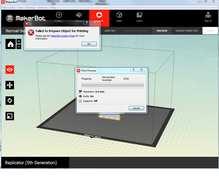Open the View menu
219x192 pixels.
point(20,8)
